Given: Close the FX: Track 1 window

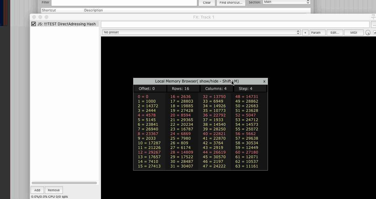Looking at the screenshot, I should pos(34,17).
